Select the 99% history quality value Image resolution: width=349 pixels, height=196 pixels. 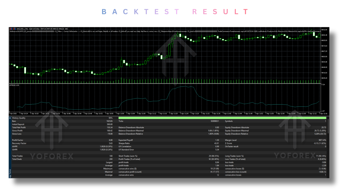(110, 118)
